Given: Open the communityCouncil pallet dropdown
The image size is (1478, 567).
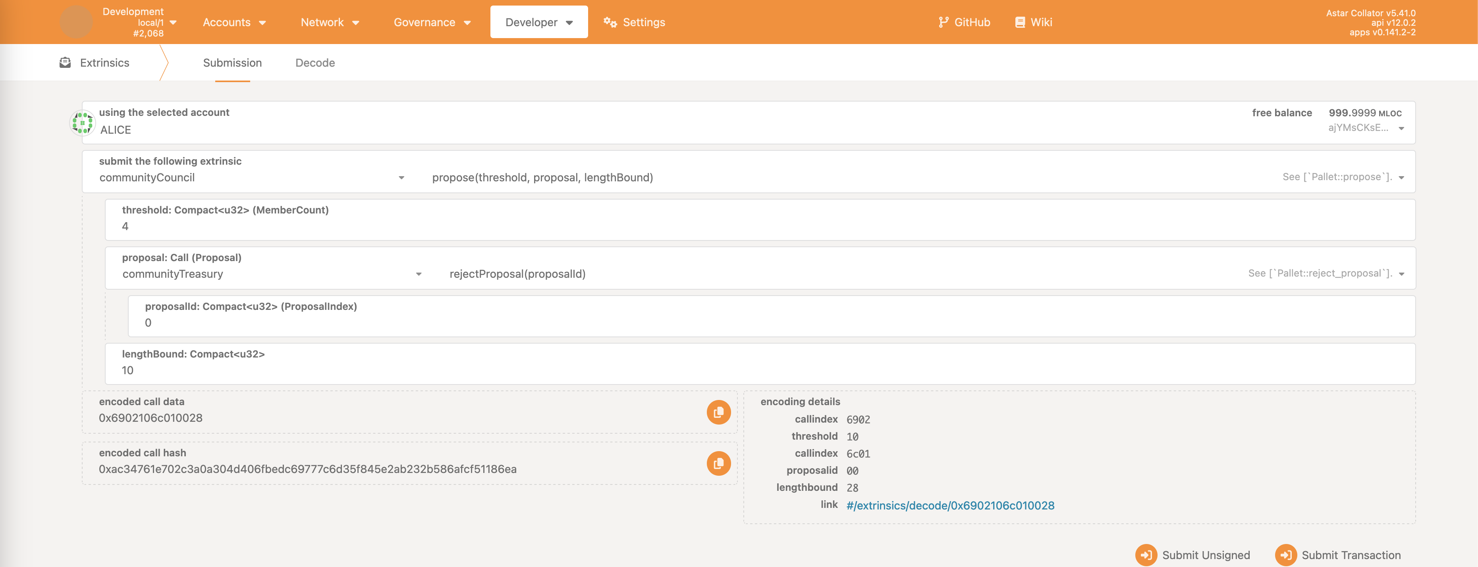Looking at the screenshot, I should point(401,178).
